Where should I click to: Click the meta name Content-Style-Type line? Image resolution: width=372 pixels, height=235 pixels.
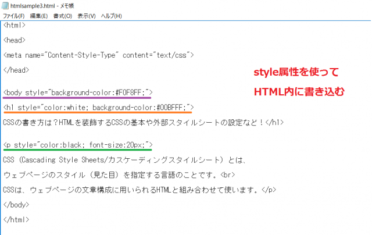(98, 55)
